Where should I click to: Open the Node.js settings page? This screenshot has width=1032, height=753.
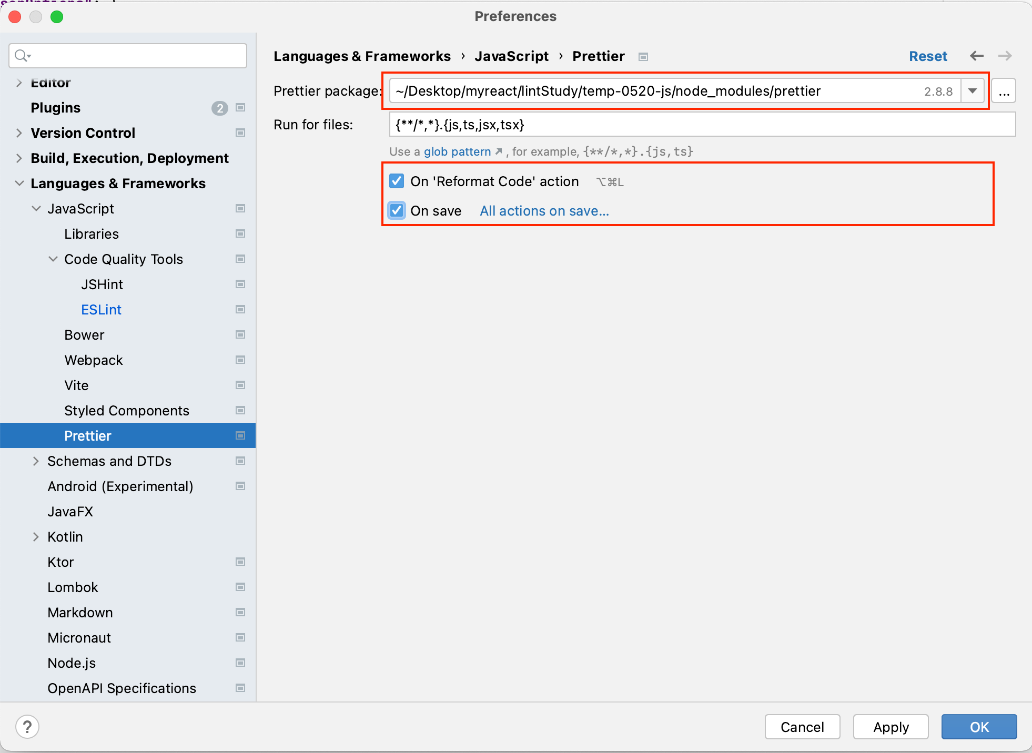tap(72, 663)
